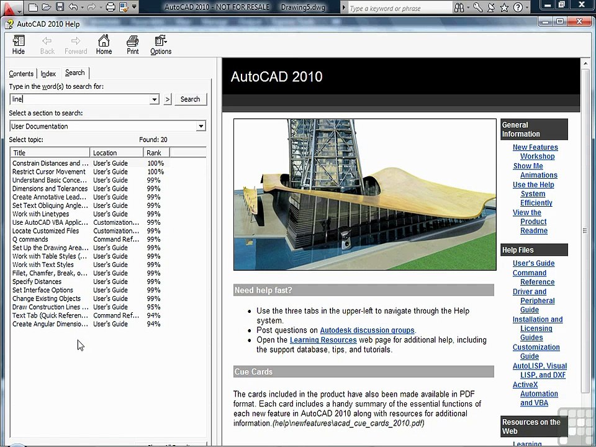Image resolution: width=596 pixels, height=447 pixels.
Task: Open the binoculars search options dropdown arrow
Action: pyautogui.click(x=468, y=7)
